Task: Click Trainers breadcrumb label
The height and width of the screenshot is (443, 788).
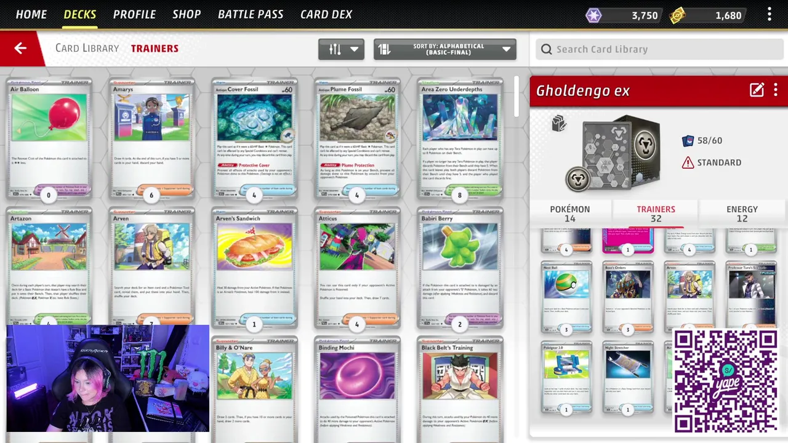Action: 155,48
